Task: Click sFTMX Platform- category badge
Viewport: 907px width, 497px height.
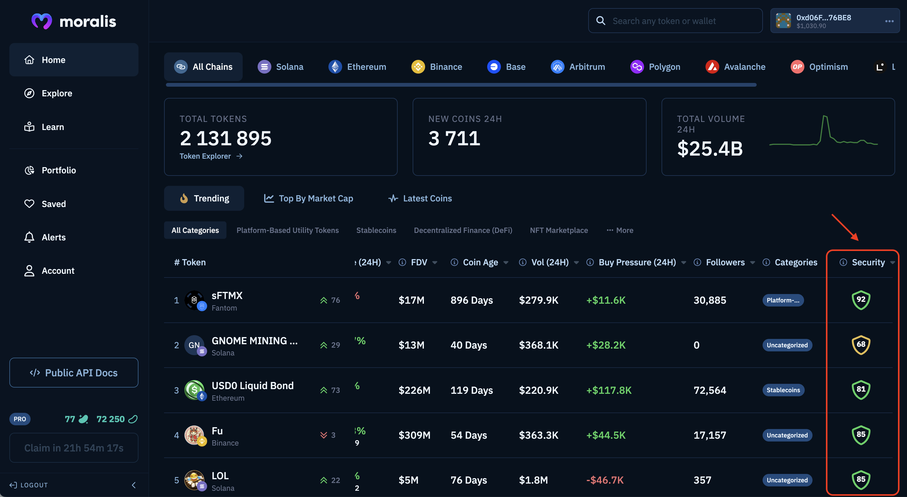Action: tap(783, 300)
